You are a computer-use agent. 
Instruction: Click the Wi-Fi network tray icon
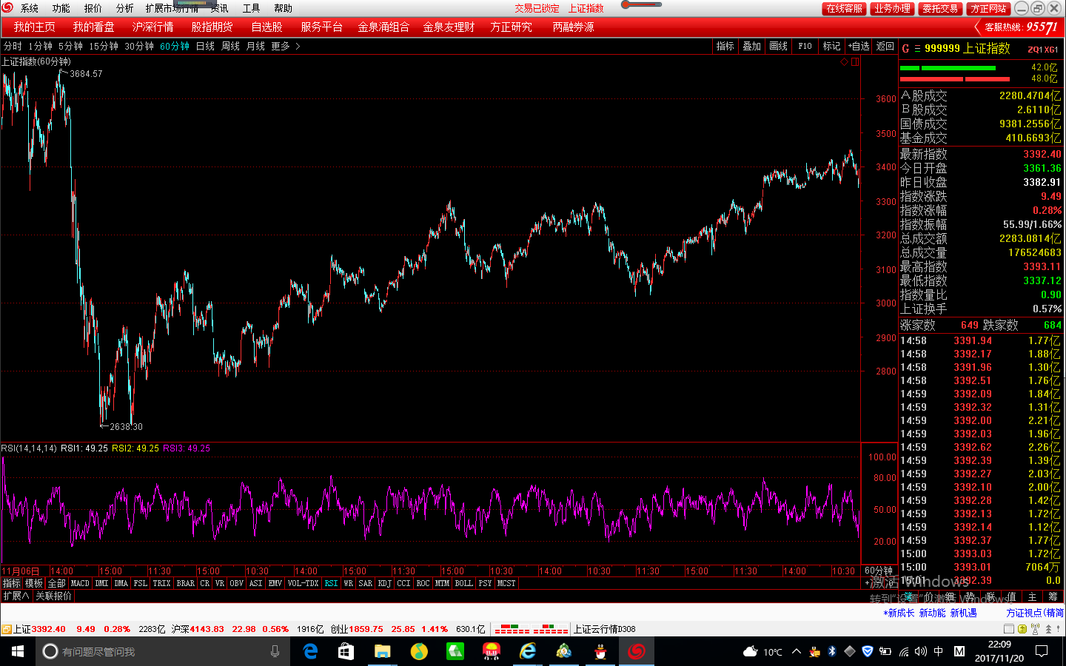(904, 651)
